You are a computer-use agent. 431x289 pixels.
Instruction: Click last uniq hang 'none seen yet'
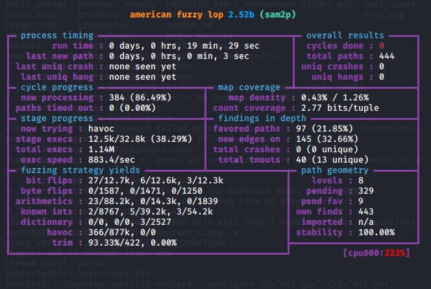143,77
